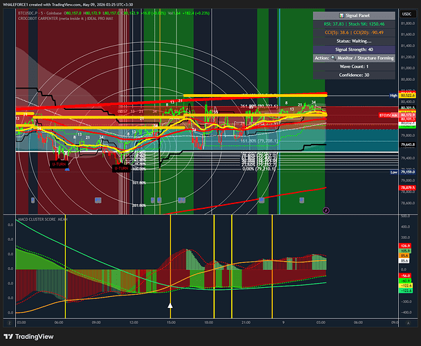Click the 261.80% Fibonacci extension label

click(139, 206)
